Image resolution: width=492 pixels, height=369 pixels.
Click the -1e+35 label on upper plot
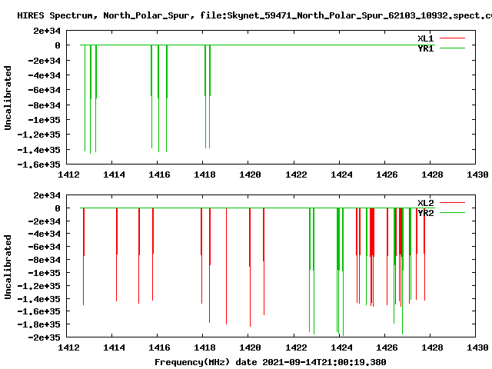[x=45, y=120]
